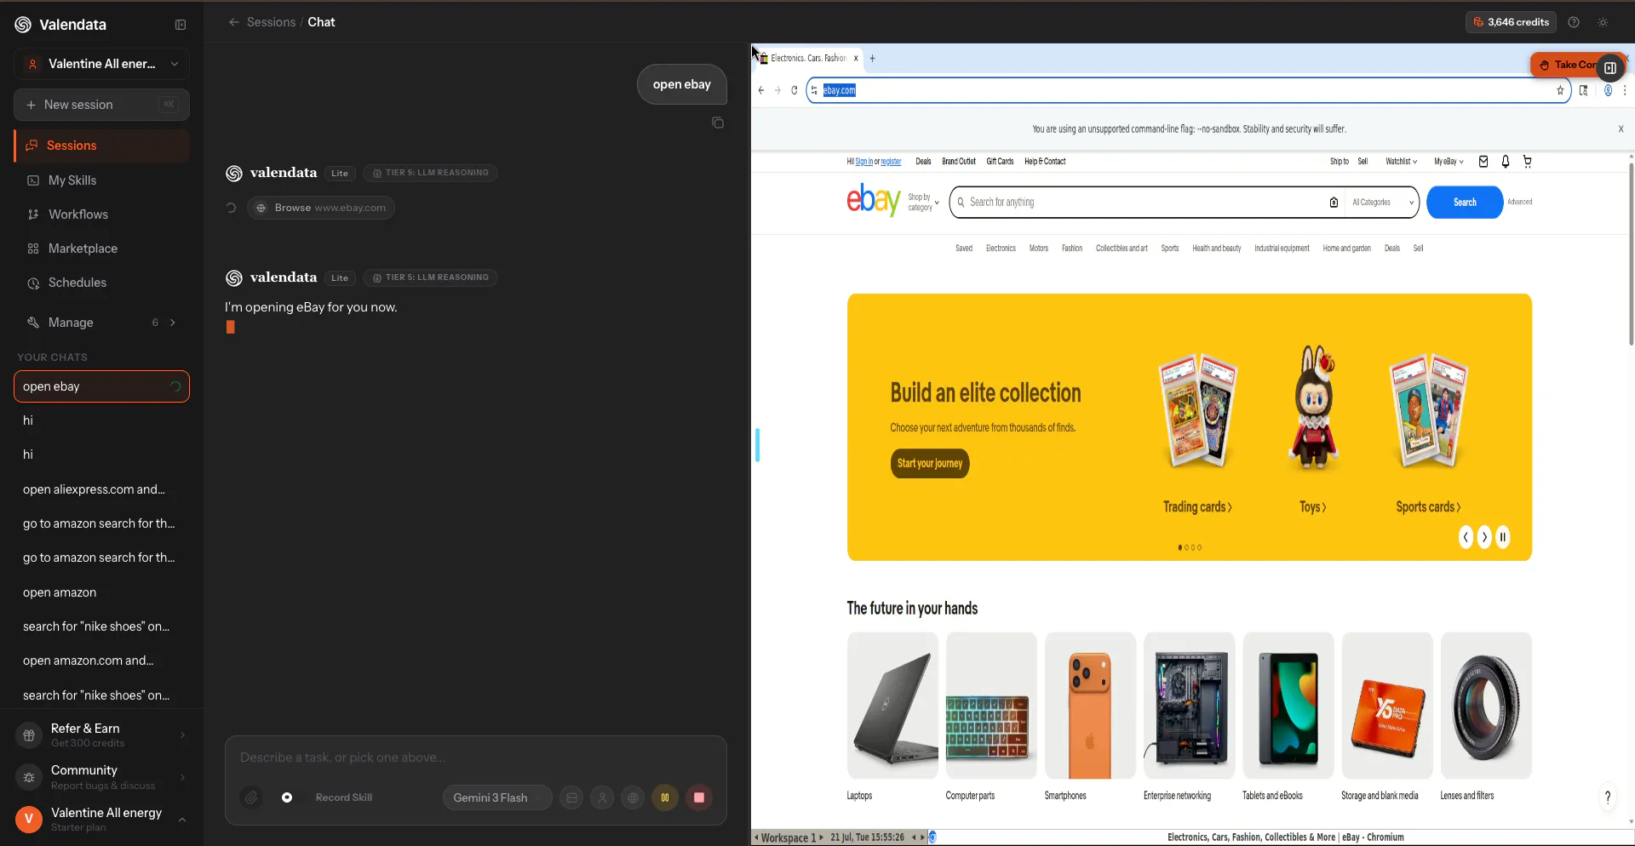The width and height of the screenshot is (1635, 846).
Task: Copy the 'open ebay' message icon
Action: (718, 123)
